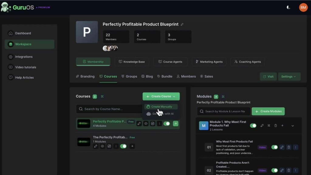Click the member avatars group
The image size is (311, 175).
pyautogui.click(x=110, y=48)
